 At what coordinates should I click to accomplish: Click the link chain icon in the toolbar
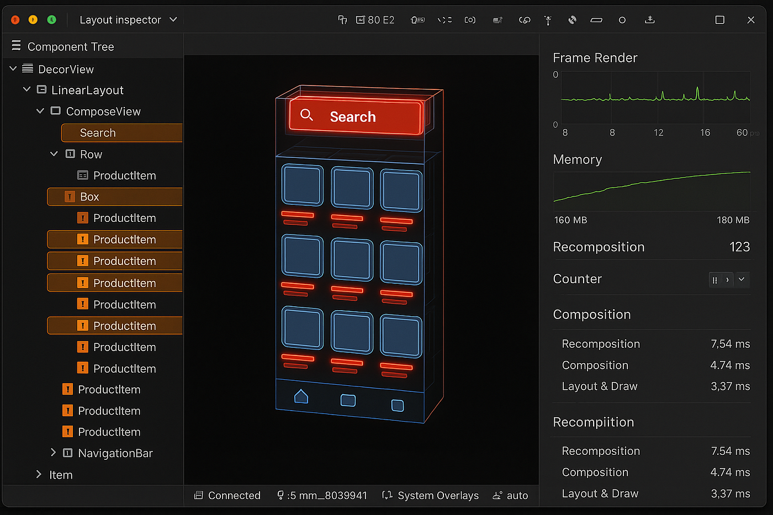tap(525, 20)
